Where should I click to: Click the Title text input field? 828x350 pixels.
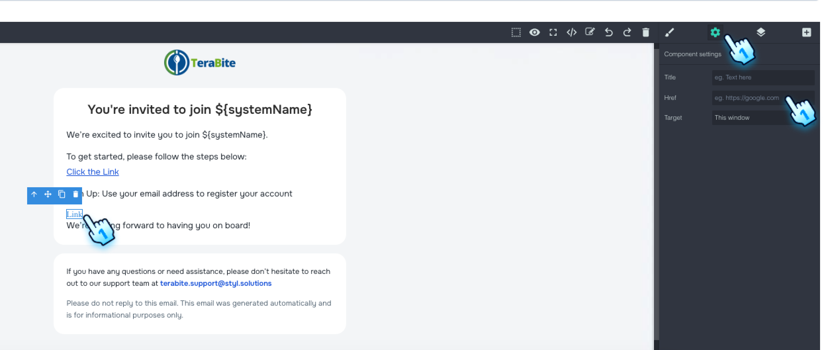(763, 77)
